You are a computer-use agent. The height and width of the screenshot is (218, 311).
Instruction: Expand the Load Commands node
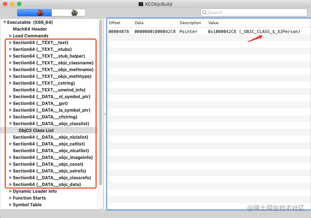click(x=10, y=36)
